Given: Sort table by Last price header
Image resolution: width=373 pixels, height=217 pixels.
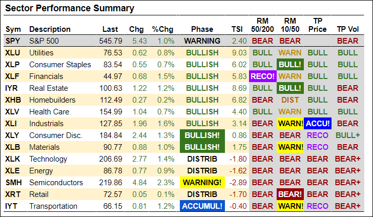Looking at the screenshot, I should point(110,29).
